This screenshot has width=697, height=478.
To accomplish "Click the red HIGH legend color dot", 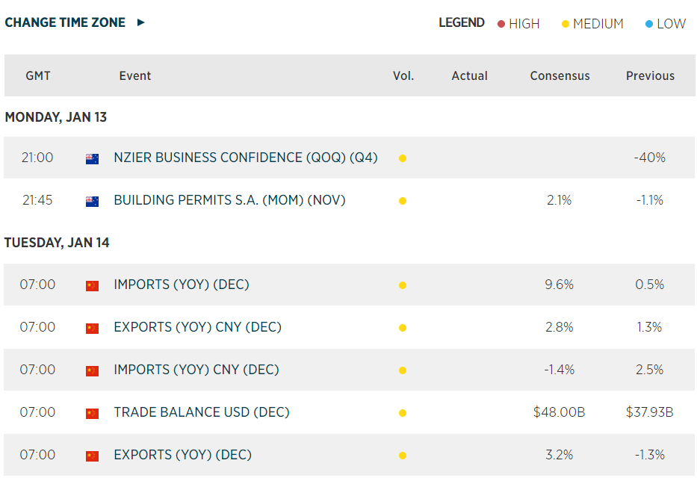I will point(501,24).
